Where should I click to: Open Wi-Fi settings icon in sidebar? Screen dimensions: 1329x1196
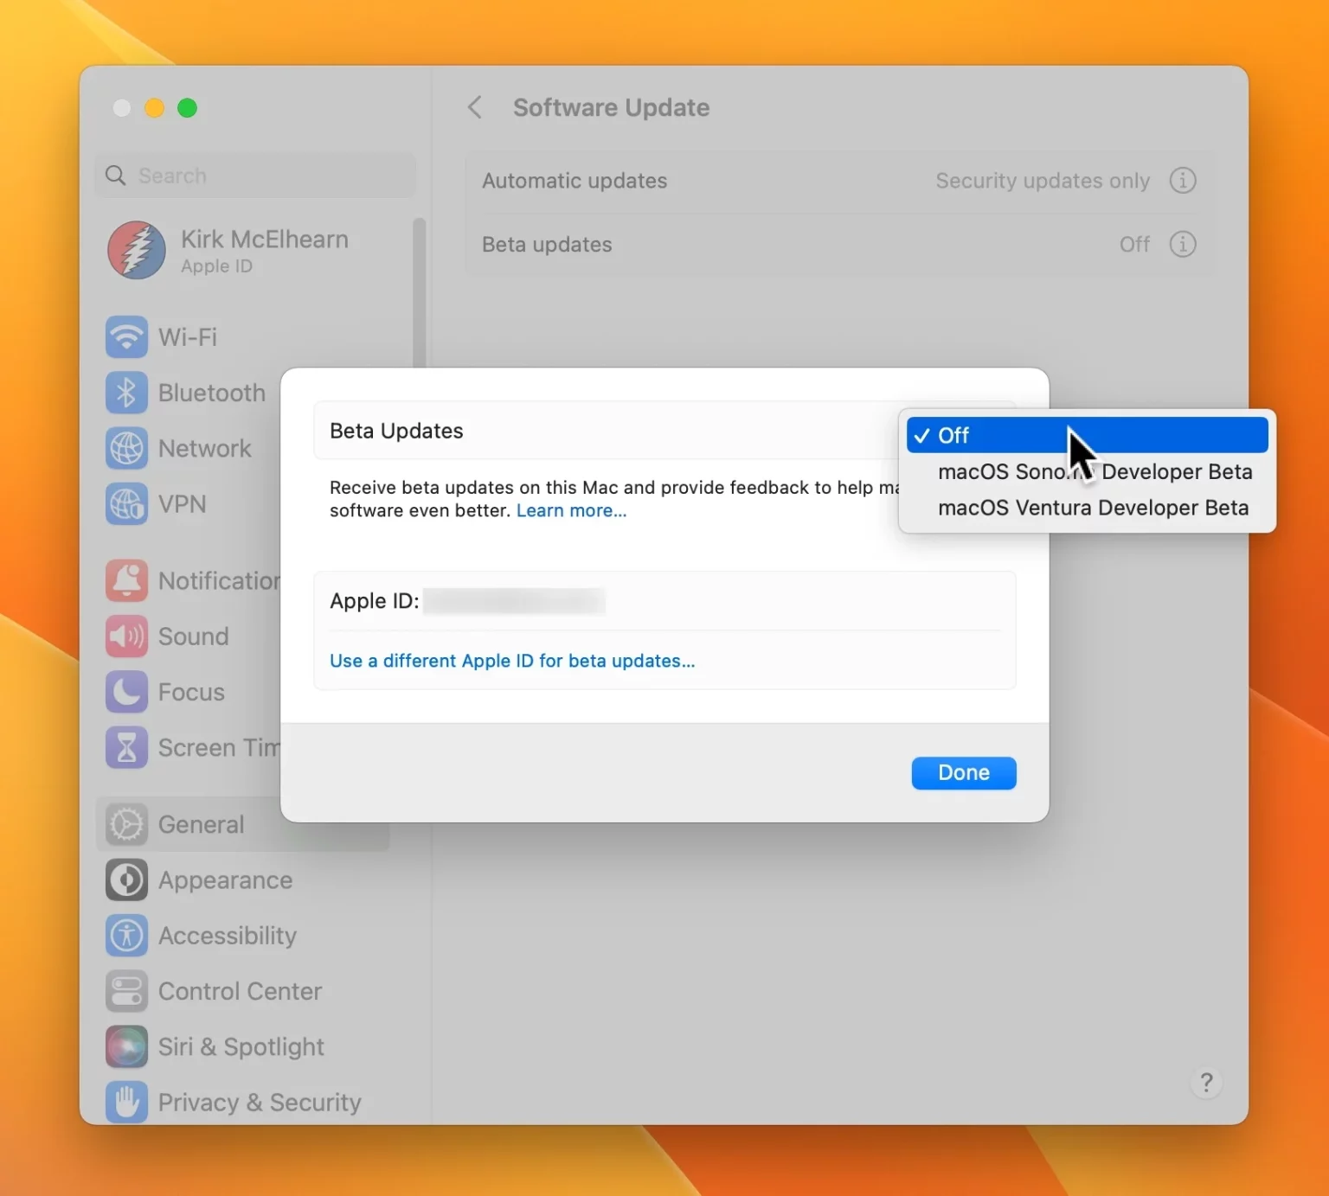coord(126,337)
